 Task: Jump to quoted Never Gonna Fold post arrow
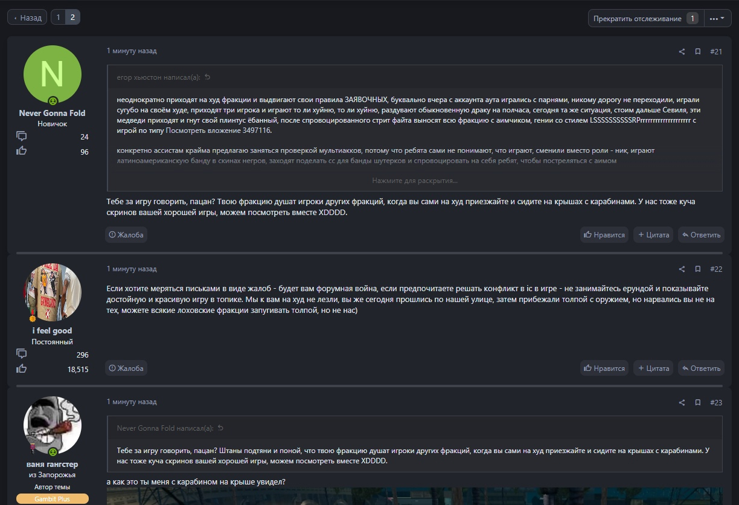tap(220, 428)
